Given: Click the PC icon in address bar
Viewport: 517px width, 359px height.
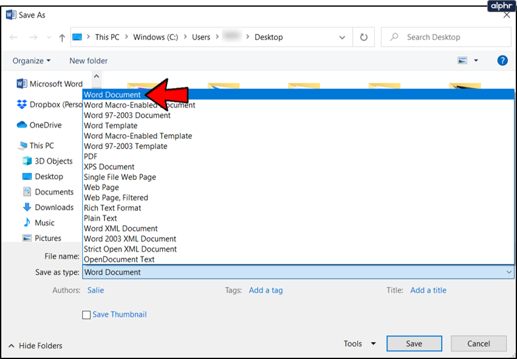Looking at the screenshot, I should tap(77, 37).
